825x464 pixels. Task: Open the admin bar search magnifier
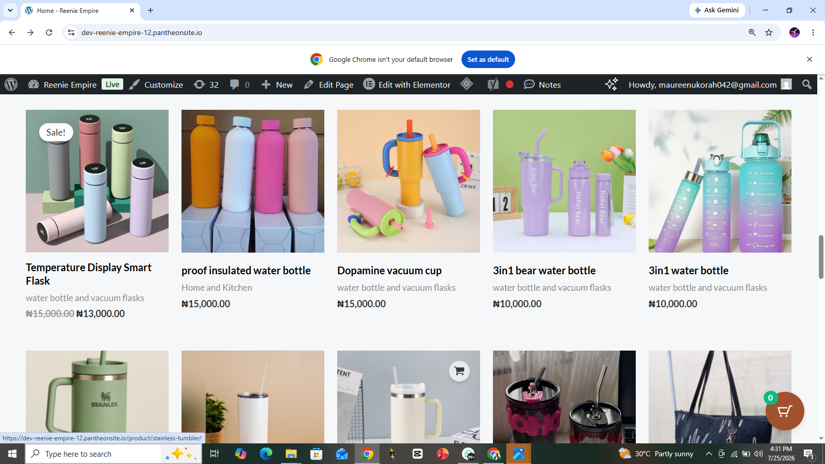click(807, 85)
